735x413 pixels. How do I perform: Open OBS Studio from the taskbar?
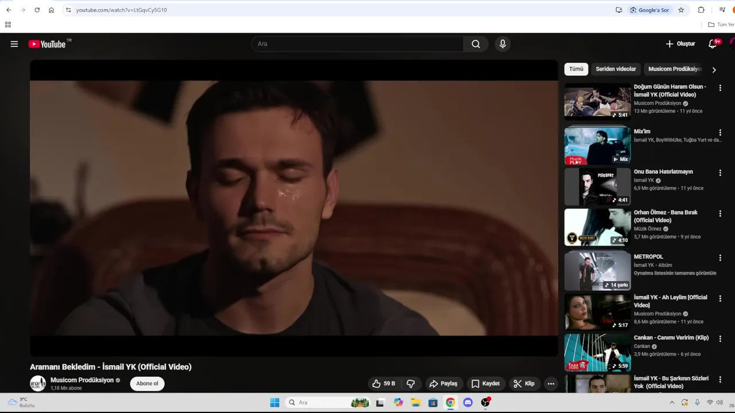[485, 403]
